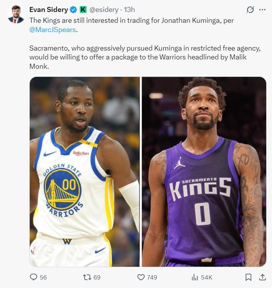Open the Golden State Warriors player photo
This screenshot has height=288, width=272.
coord(84,172)
